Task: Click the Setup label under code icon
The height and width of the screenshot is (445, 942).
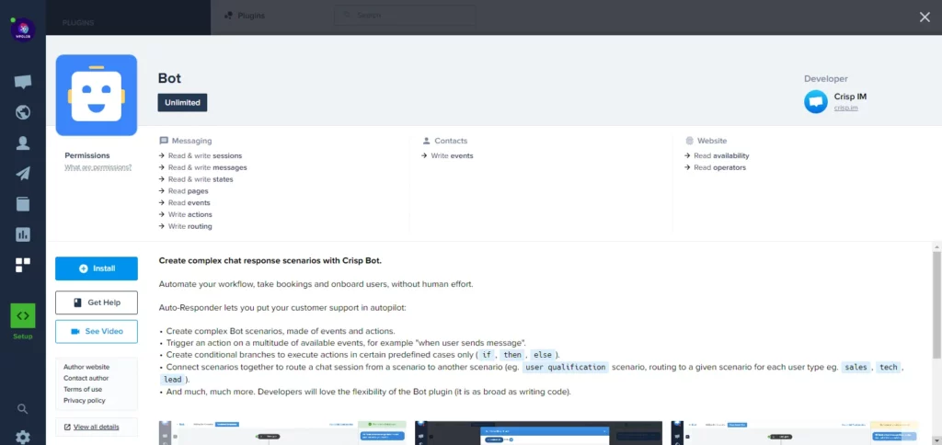Action: tap(23, 337)
